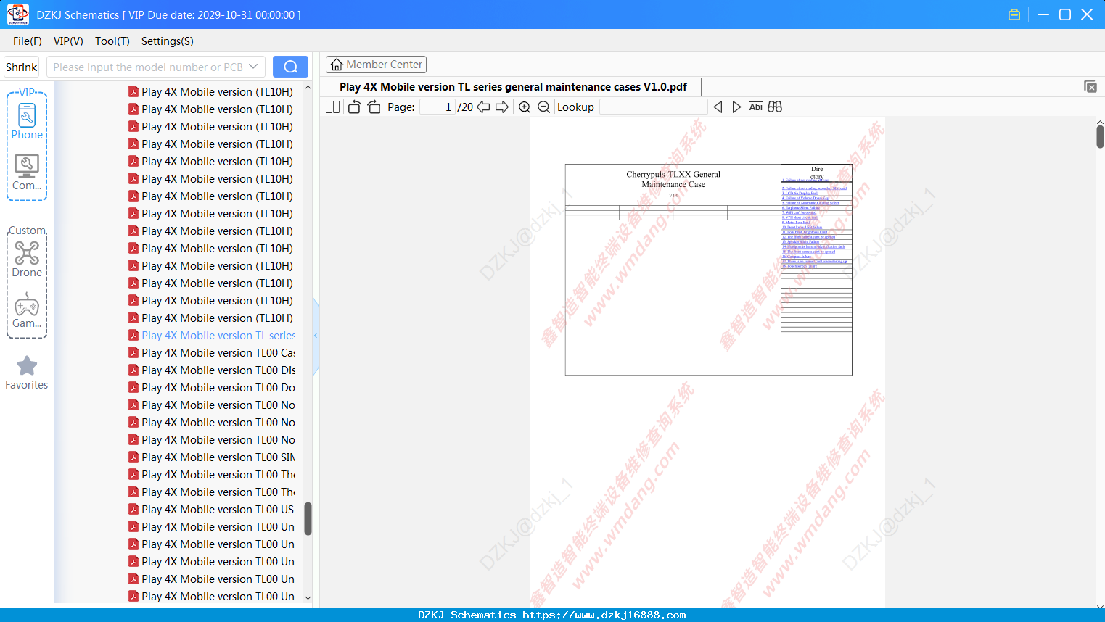This screenshot has height=622, width=1105.
Task: Open the Tool(T) menu
Action: 112,41
